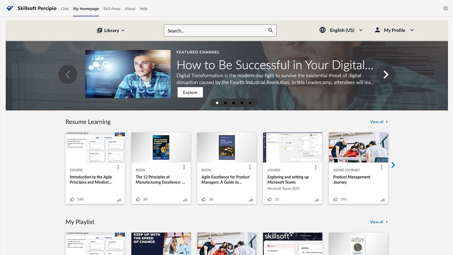This screenshot has width=453, height=255.
Task: Open the featured channel banner thumbnail image
Action: pos(128,74)
